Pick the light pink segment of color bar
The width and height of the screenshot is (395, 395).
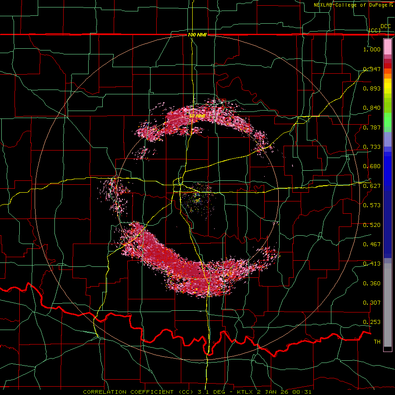388,47
